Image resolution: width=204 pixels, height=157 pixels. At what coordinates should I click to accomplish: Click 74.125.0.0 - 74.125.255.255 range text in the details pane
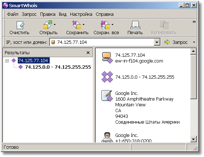click(x=145, y=77)
